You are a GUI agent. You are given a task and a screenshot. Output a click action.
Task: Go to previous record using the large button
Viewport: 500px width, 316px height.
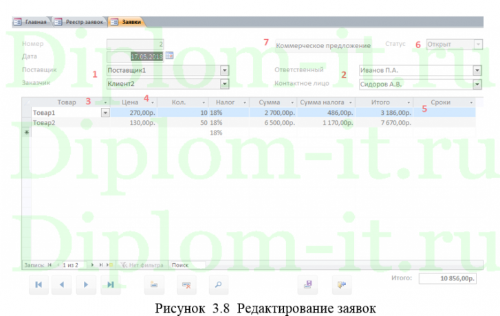point(62,284)
